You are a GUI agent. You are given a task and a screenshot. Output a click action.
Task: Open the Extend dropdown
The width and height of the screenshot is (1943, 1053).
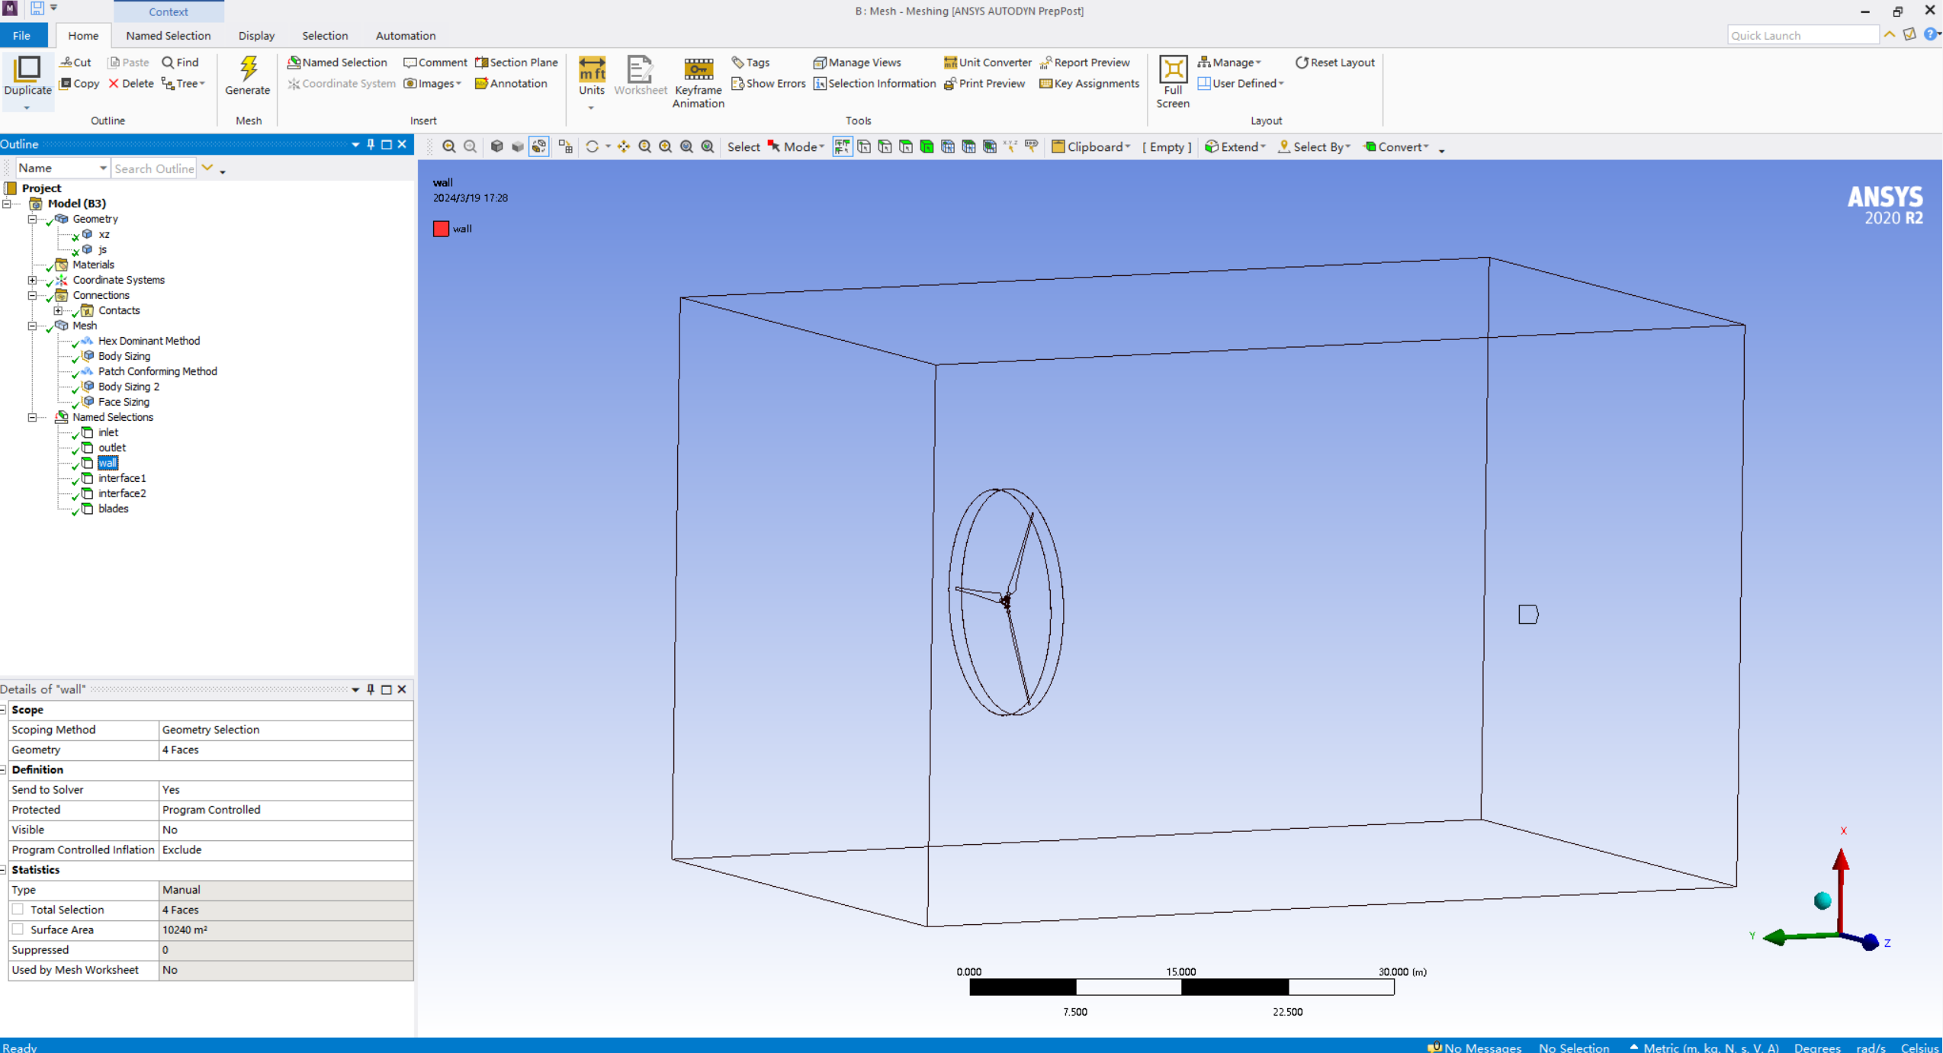click(1235, 146)
